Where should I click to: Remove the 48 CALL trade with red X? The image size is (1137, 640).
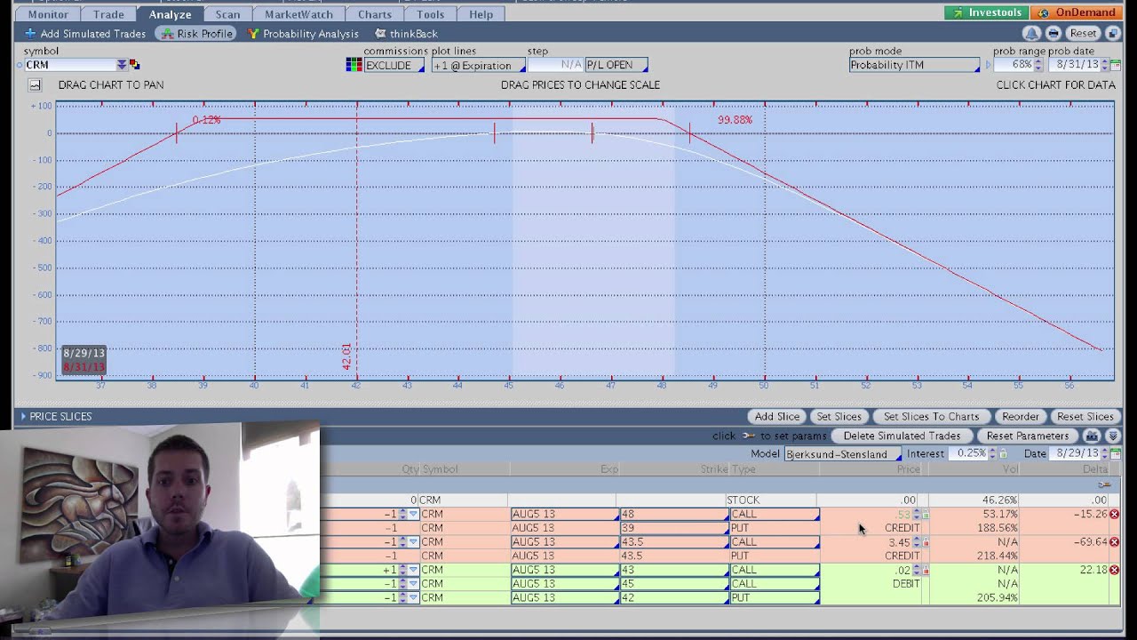tap(1114, 514)
